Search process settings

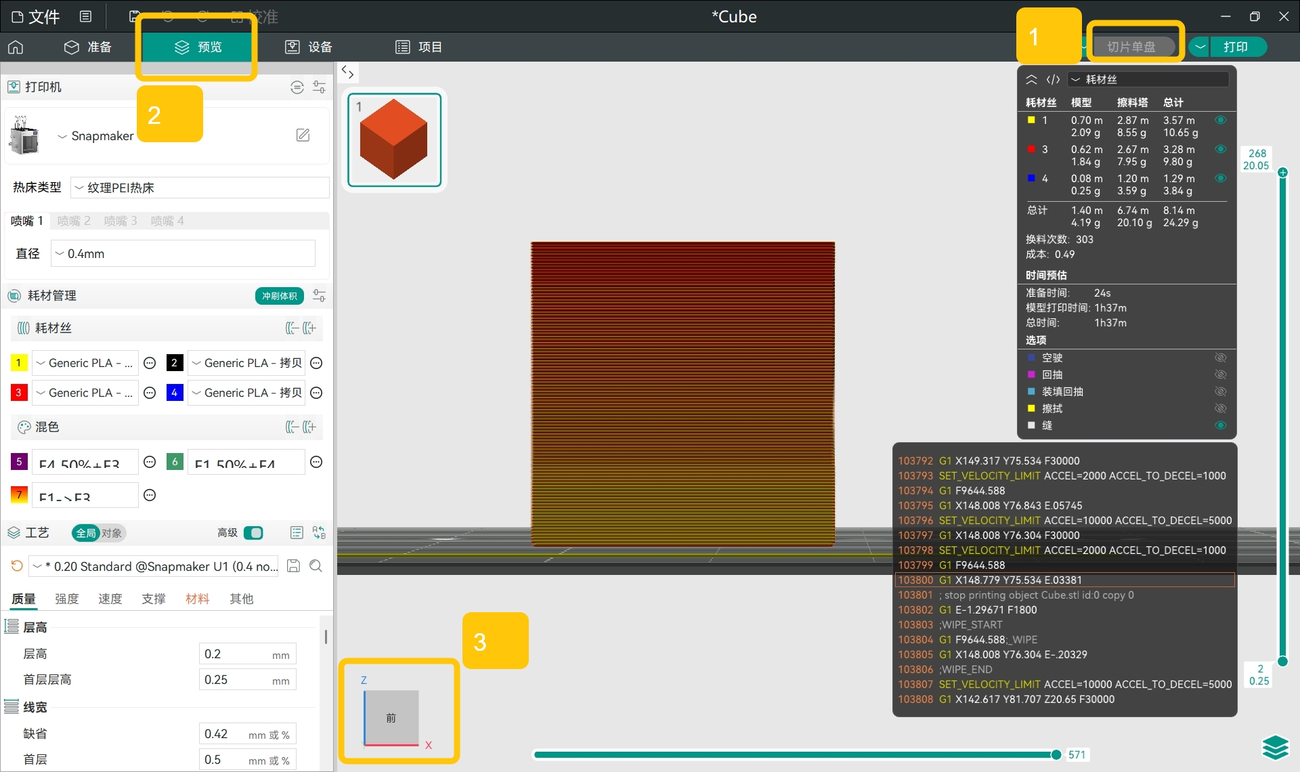(x=316, y=566)
